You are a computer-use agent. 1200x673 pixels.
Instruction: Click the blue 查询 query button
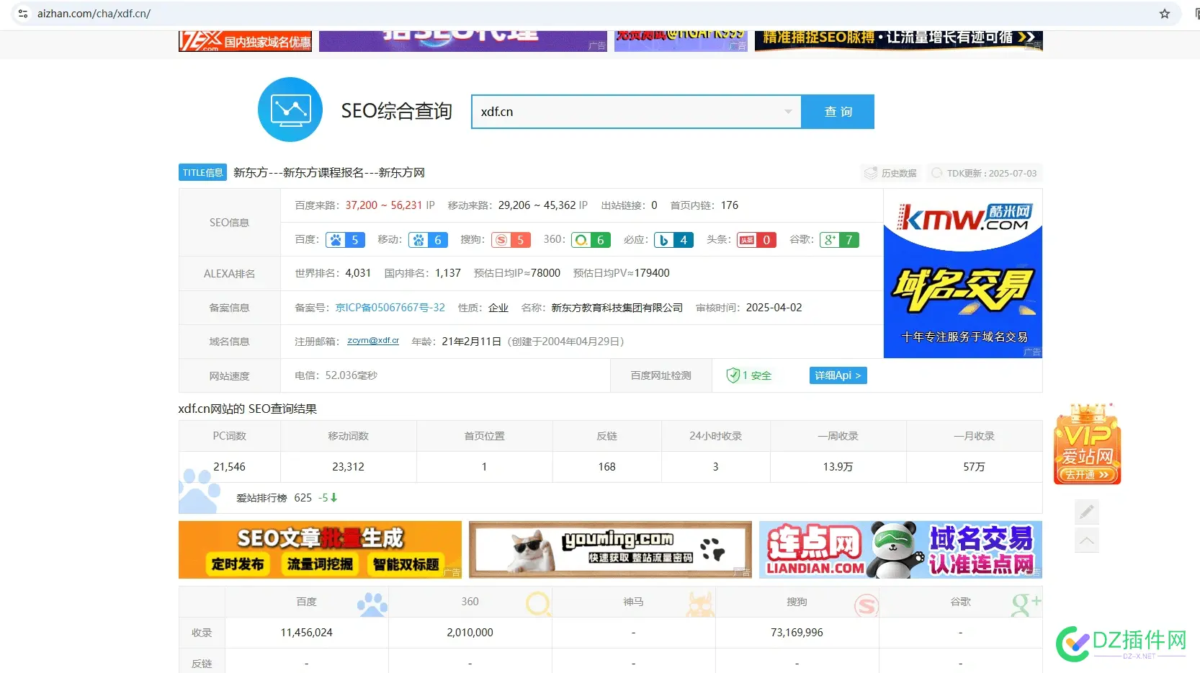click(837, 112)
